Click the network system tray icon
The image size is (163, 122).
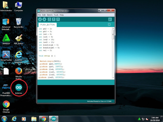[143, 119]
